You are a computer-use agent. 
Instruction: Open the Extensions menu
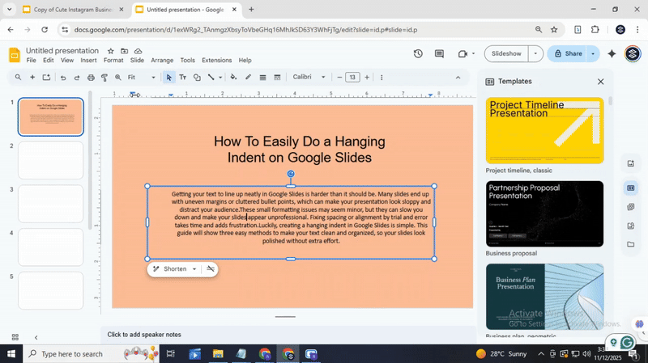click(216, 61)
